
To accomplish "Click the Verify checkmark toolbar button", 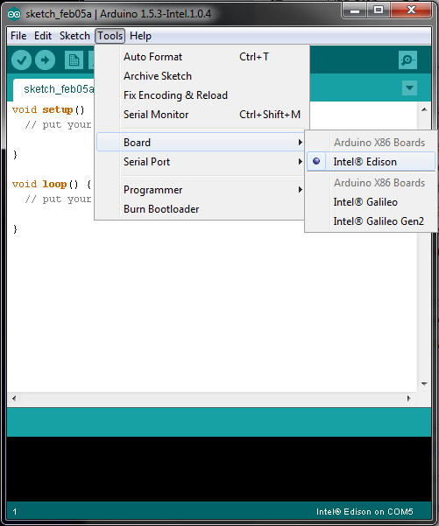I will 21,60.
